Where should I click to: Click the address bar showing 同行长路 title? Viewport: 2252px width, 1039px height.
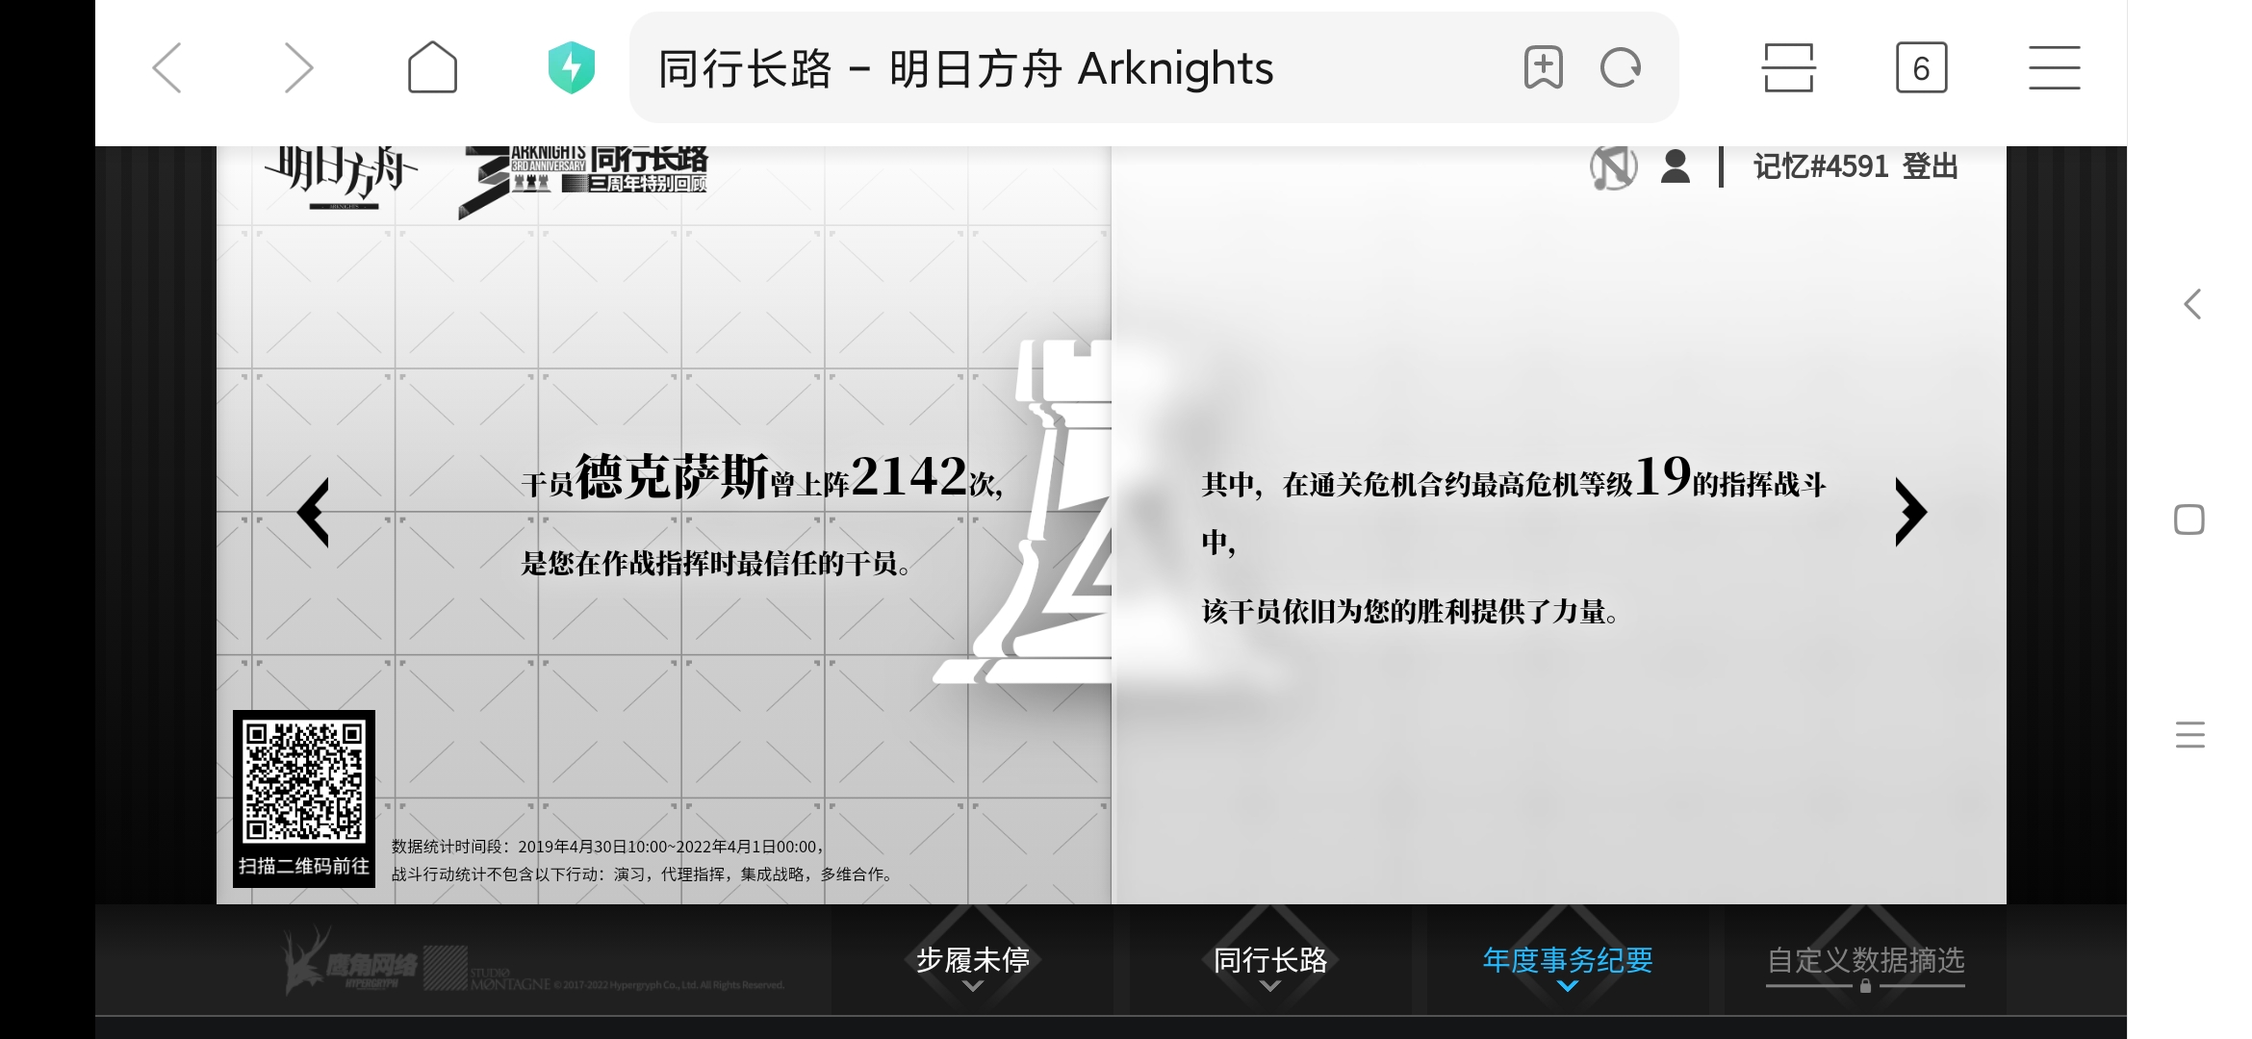point(1154,67)
